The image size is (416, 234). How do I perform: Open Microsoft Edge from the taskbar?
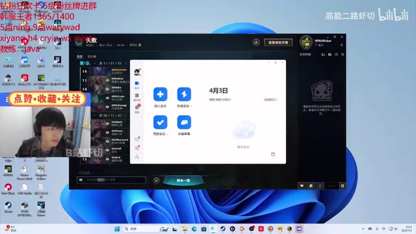[x=194, y=229]
